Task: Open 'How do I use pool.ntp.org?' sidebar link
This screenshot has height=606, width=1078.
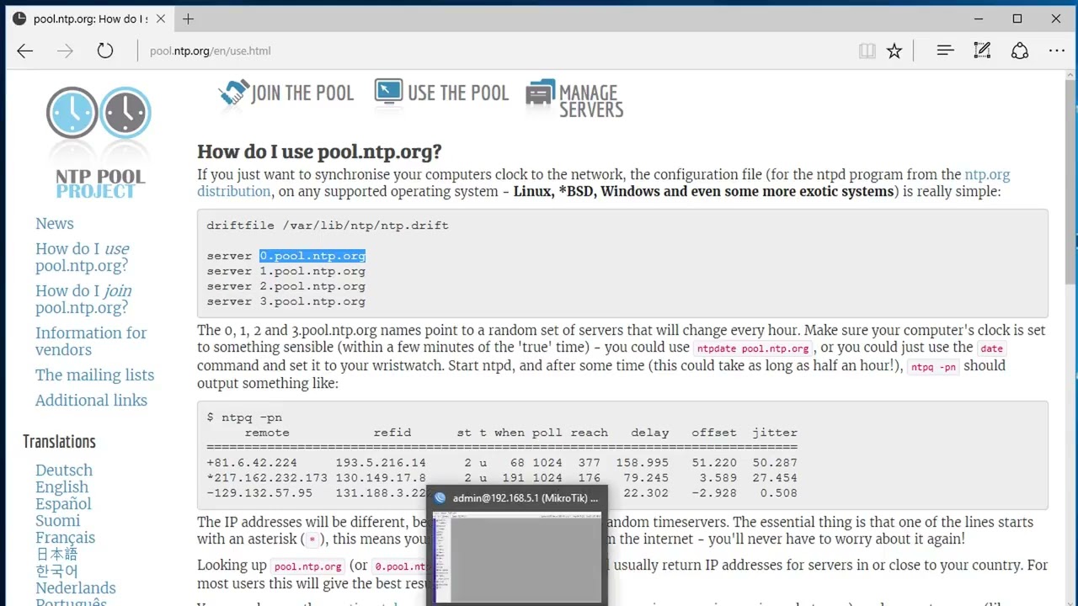Action: pos(83,258)
